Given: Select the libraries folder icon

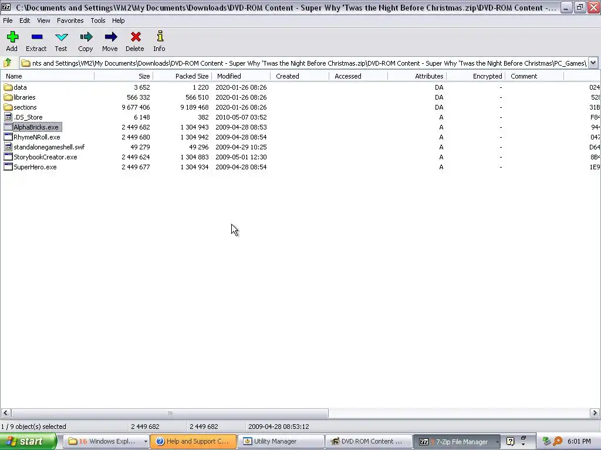Looking at the screenshot, I should 8,97.
